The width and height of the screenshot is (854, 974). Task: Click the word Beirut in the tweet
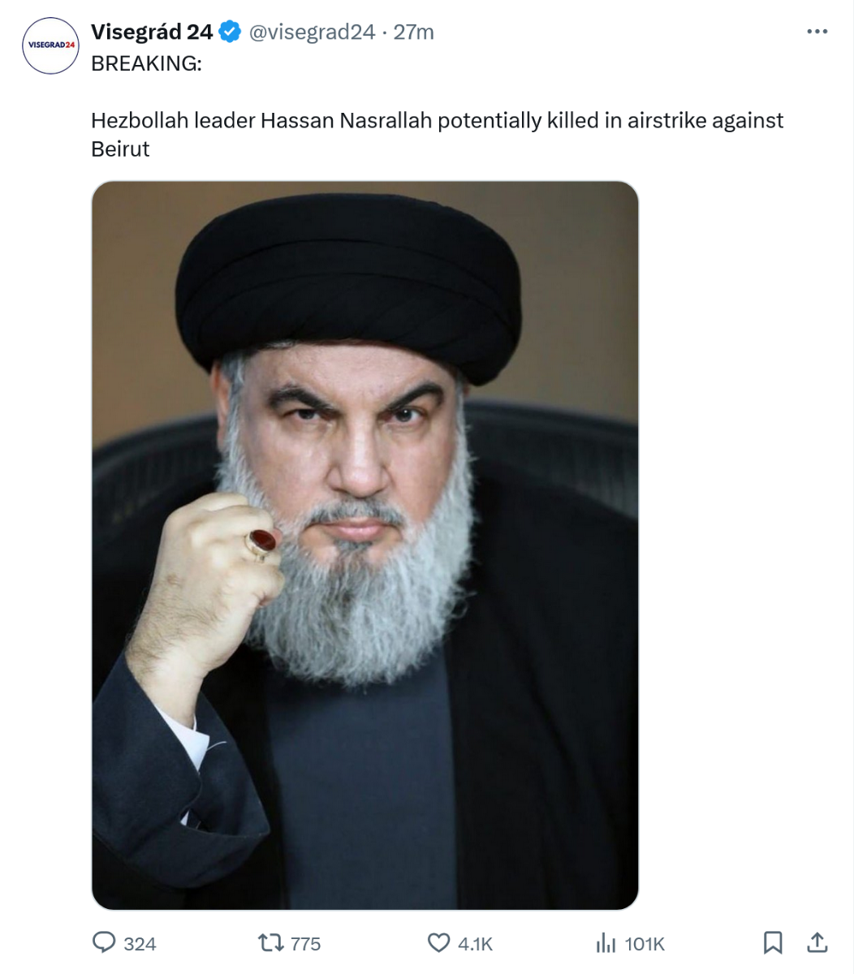pyautogui.click(x=120, y=149)
